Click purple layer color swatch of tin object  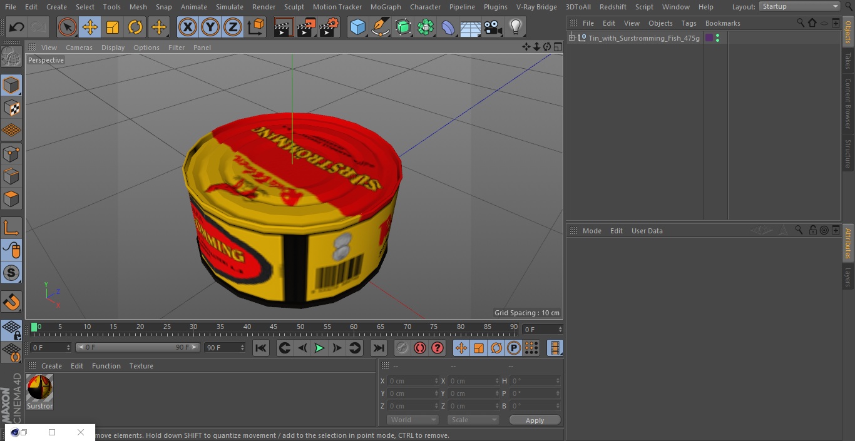[x=709, y=38]
